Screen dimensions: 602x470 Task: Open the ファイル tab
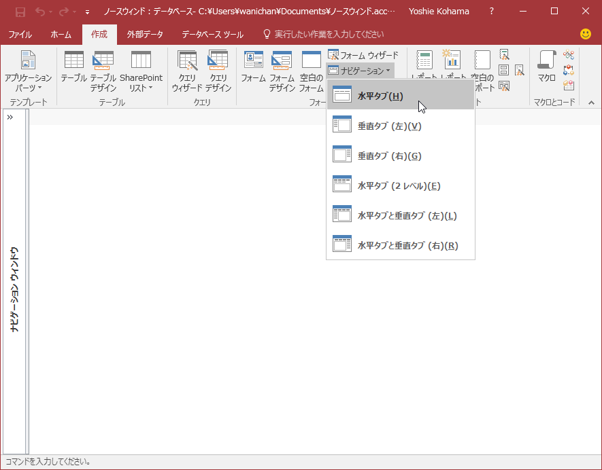coord(20,35)
